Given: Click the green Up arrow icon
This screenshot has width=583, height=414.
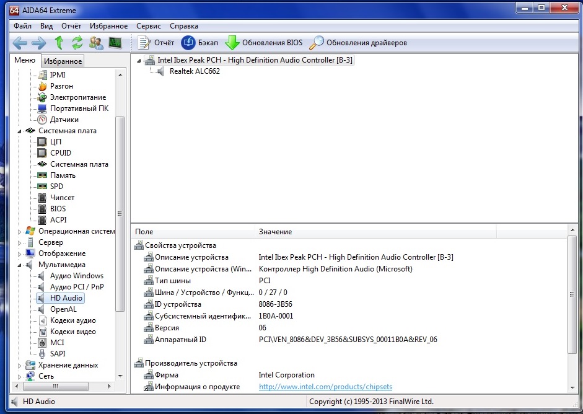Looking at the screenshot, I should [59, 43].
